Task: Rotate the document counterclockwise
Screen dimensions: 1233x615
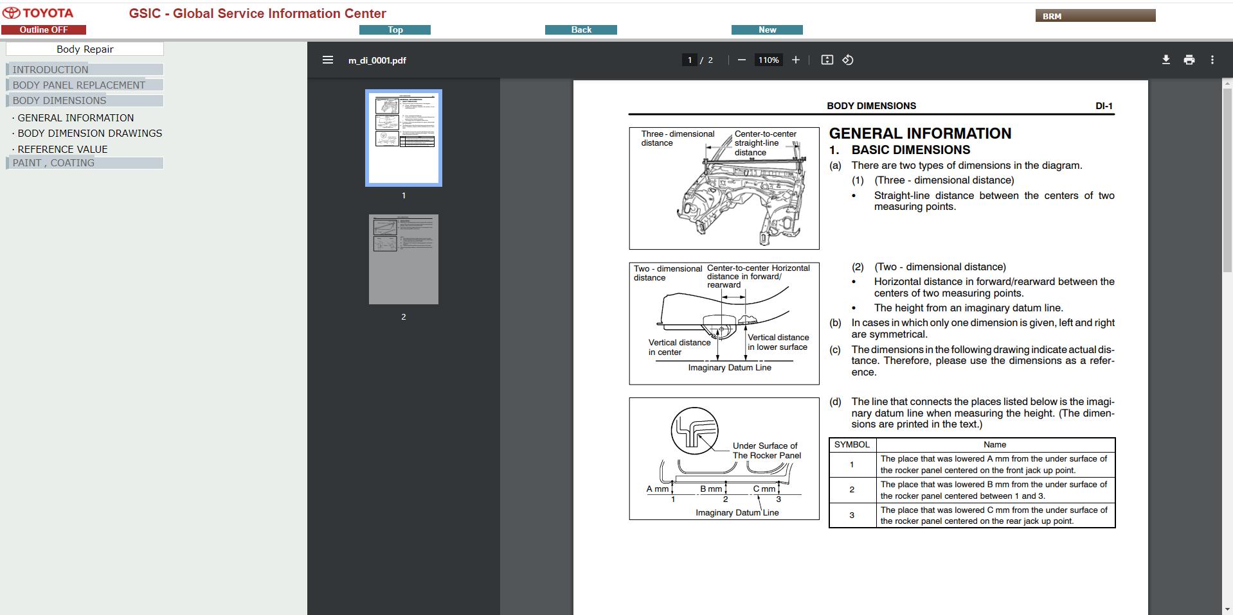Action: click(848, 60)
